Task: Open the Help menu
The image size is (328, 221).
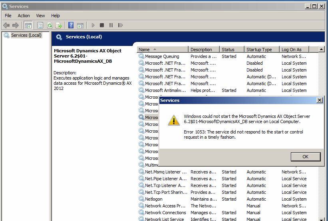Action: [x=56, y=16]
